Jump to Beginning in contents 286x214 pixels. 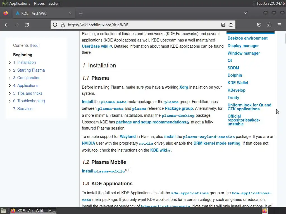23,55
